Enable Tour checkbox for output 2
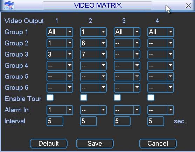Viewport: 195px width, 152px height. point(84,97)
